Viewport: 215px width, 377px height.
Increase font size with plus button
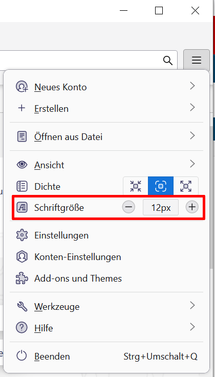click(x=192, y=207)
